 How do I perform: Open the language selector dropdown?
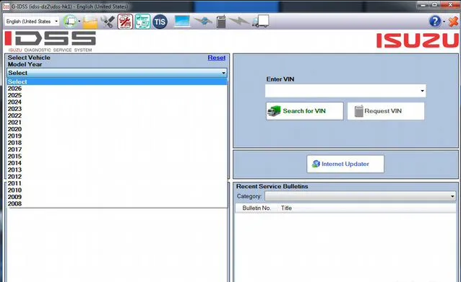(x=32, y=22)
